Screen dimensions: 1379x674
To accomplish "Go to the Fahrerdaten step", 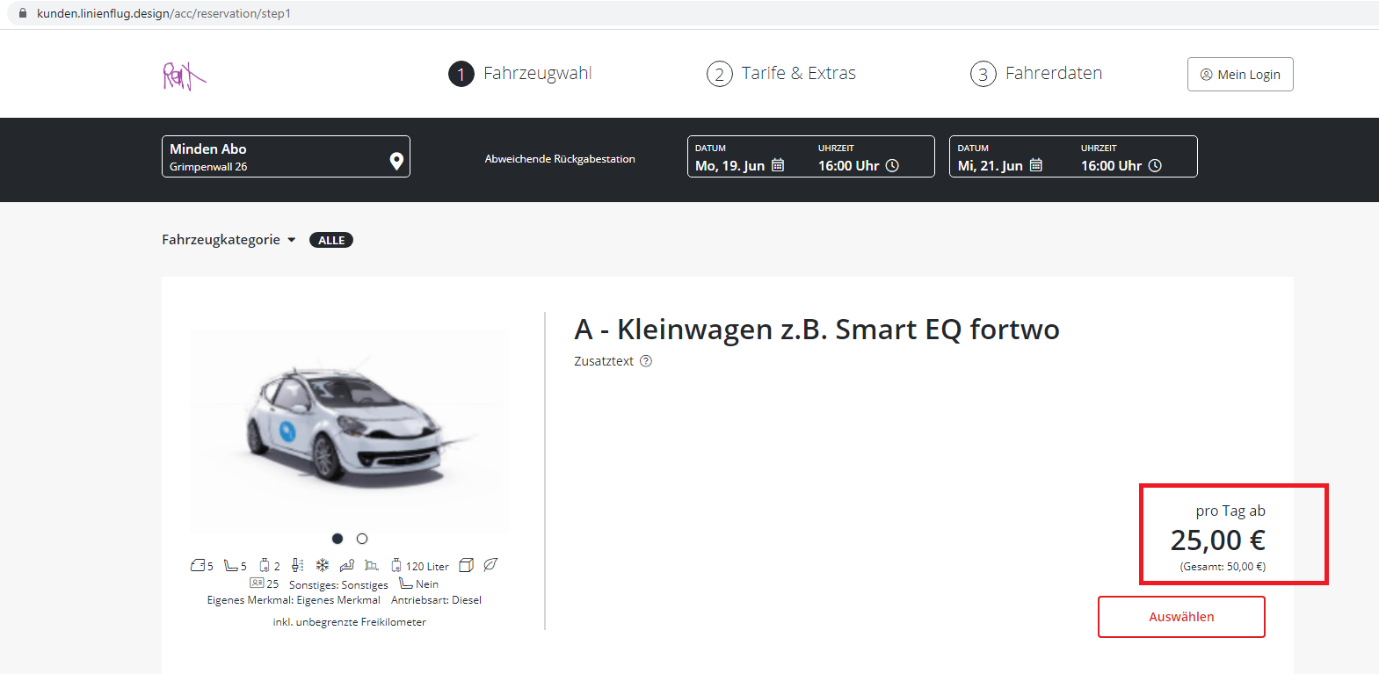I will click(x=1036, y=74).
